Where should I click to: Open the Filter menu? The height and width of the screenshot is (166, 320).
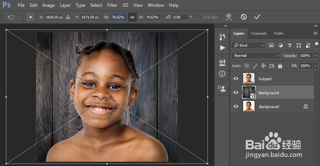point(112,5)
